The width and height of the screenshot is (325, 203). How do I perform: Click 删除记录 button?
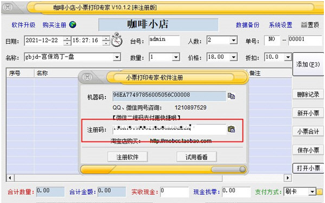pyautogui.click(x=308, y=94)
